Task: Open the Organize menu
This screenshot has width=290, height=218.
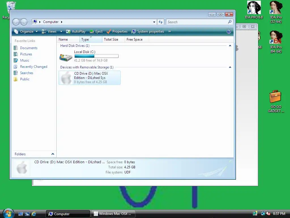Action: tap(26, 32)
